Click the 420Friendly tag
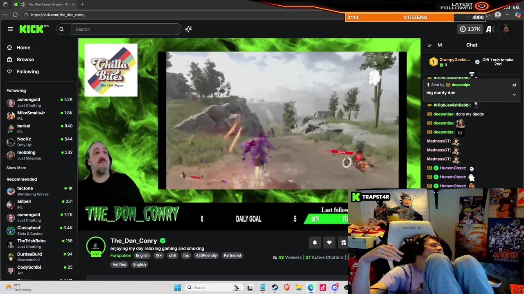Image resolution: width=524 pixels, height=294 pixels. (x=206, y=256)
